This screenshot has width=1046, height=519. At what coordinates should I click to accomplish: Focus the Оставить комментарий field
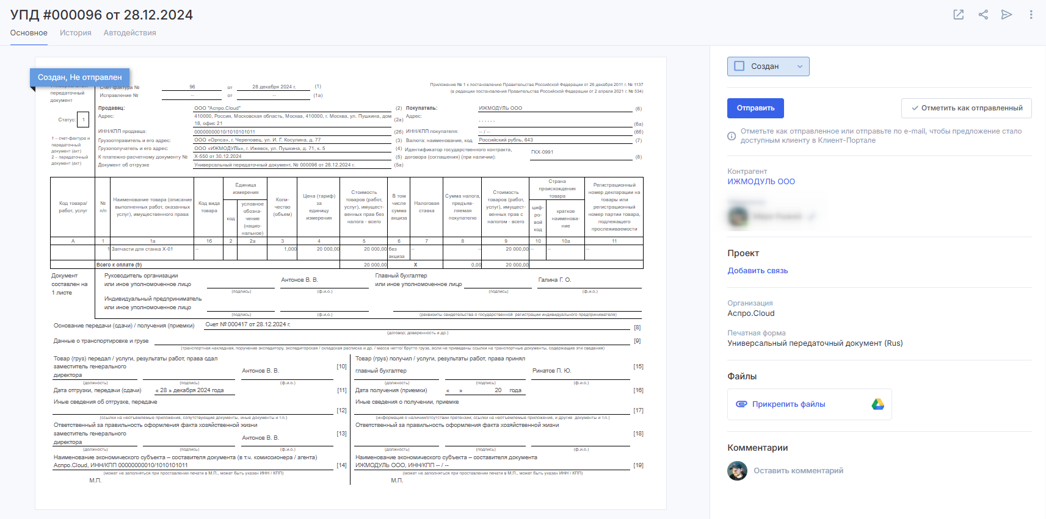tap(798, 471)
